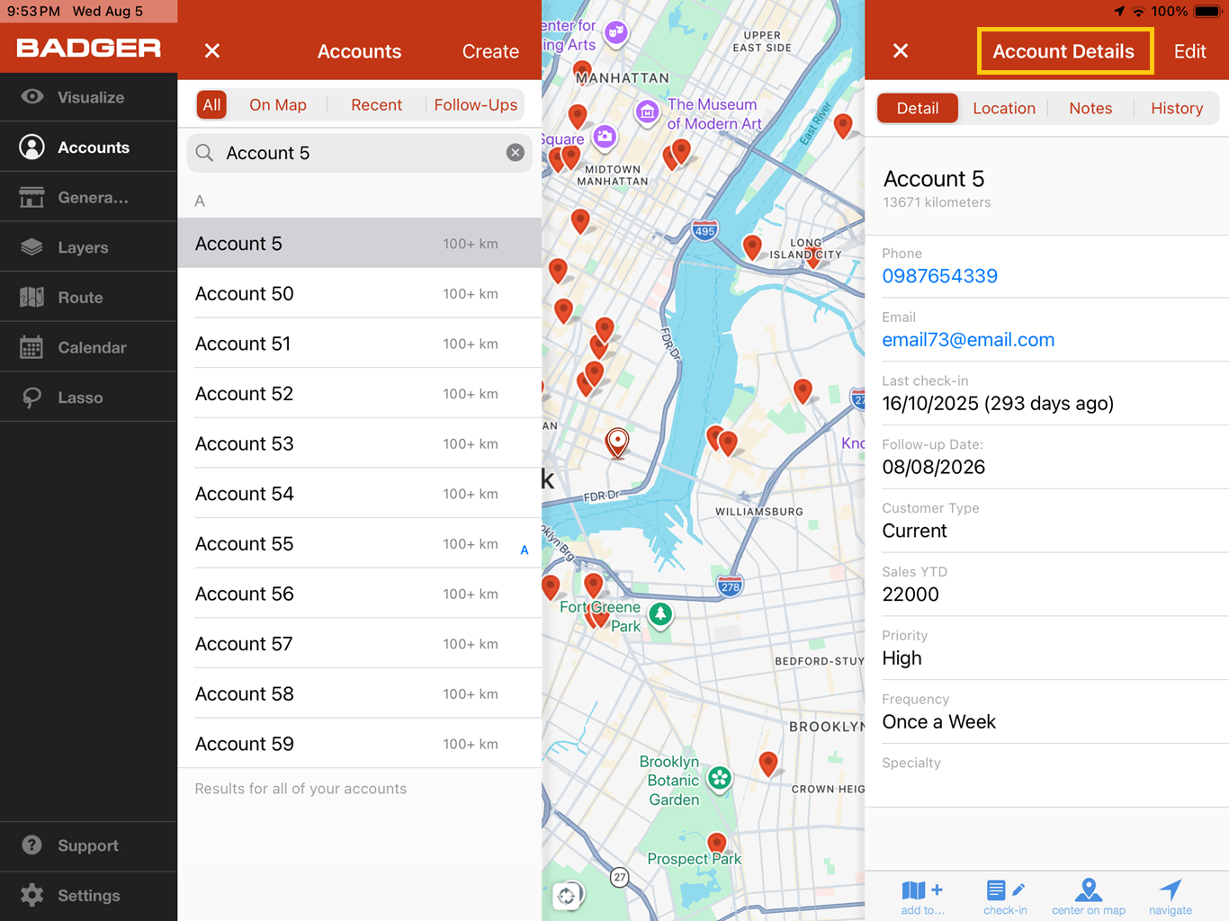
Task: Tap the Sales YTD value 22000
Action: [x=911, y=595]
